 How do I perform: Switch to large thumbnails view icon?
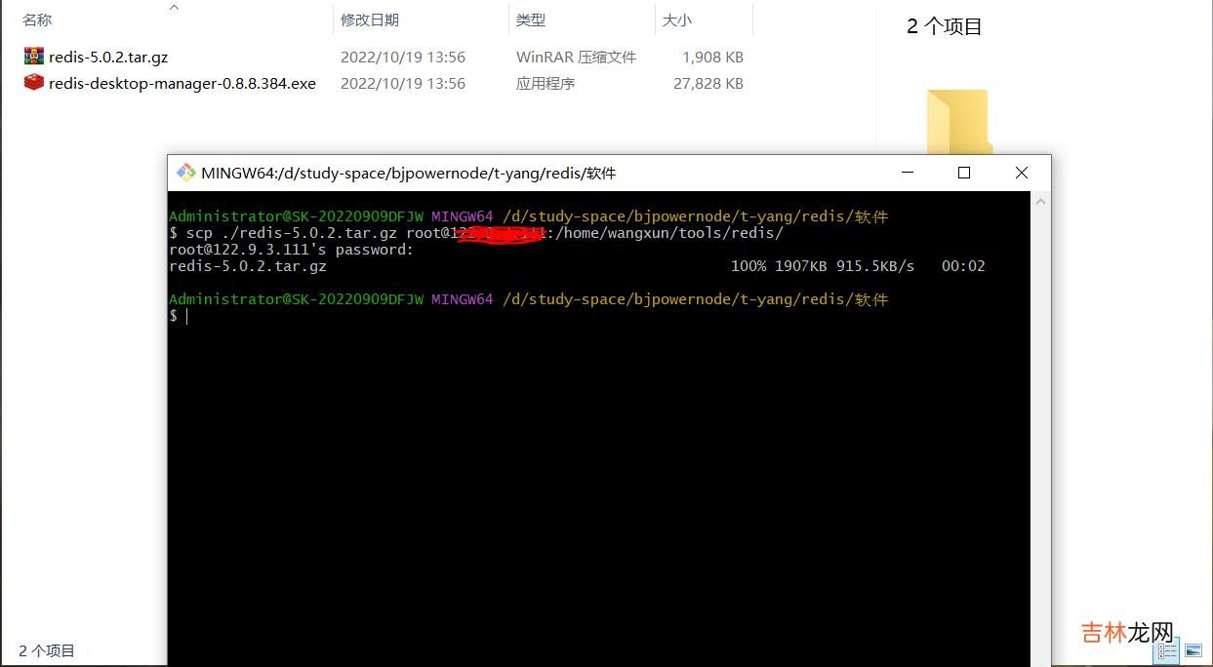(1193, 650)
